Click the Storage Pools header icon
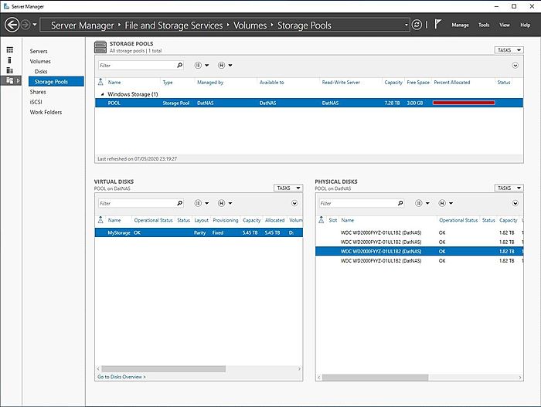 click(x=100, y=48)
